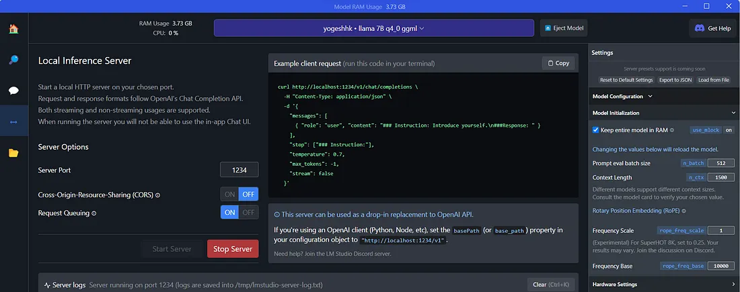Click the Keep entire model in RAM info icon

pos(672,130)
